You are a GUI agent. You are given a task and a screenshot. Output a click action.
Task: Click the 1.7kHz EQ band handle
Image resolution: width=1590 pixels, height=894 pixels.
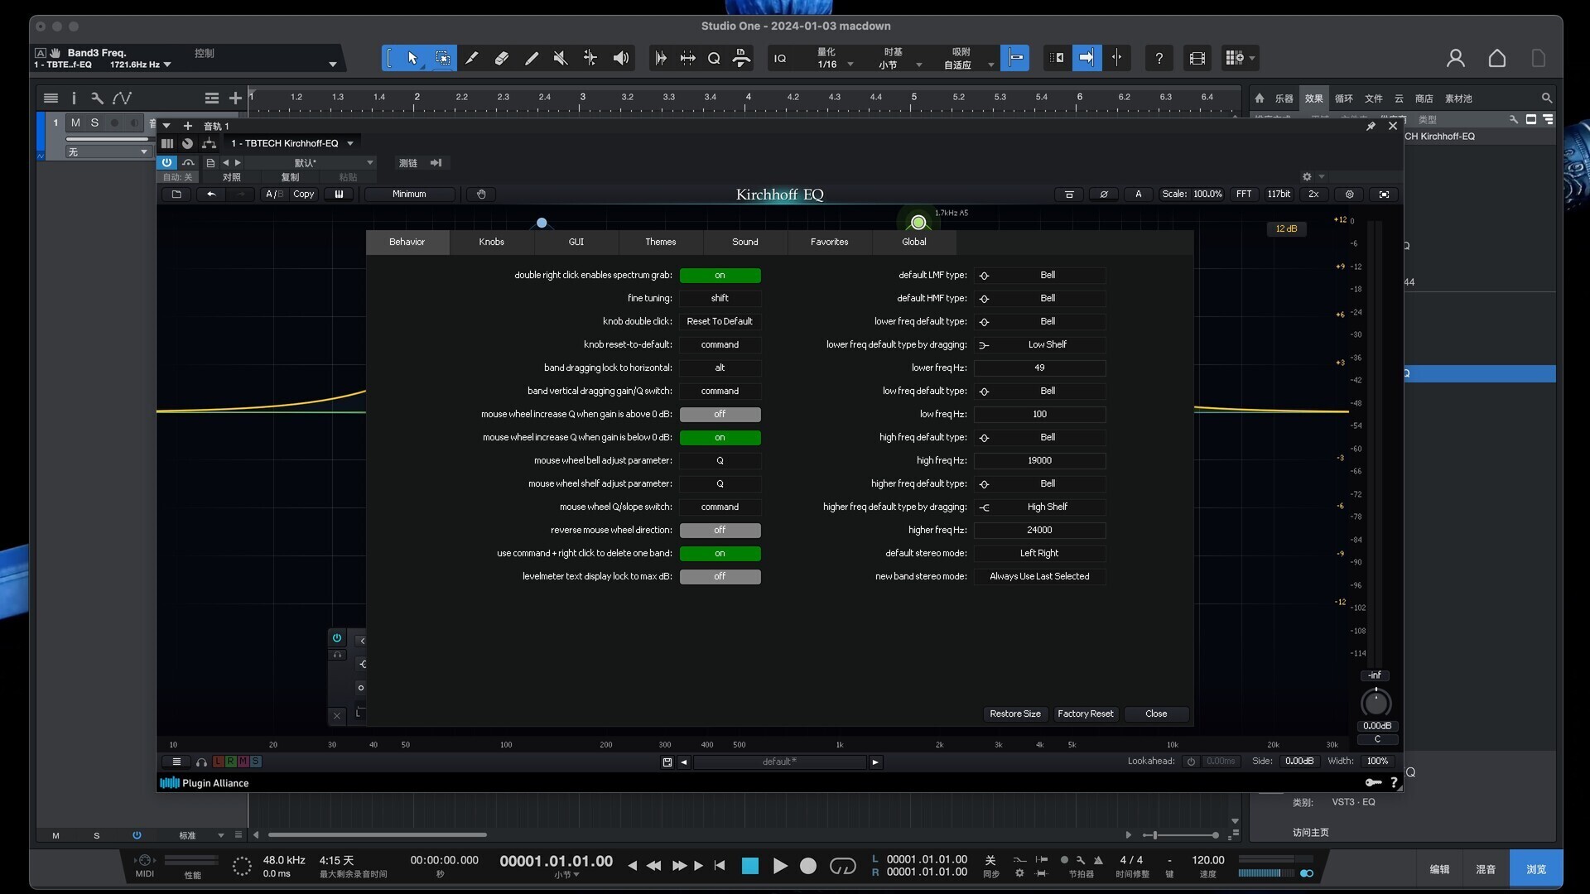(x=918, y=223)
